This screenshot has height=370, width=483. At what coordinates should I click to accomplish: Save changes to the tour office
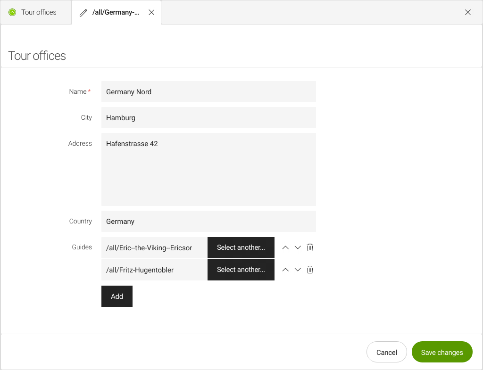(441, 352)
